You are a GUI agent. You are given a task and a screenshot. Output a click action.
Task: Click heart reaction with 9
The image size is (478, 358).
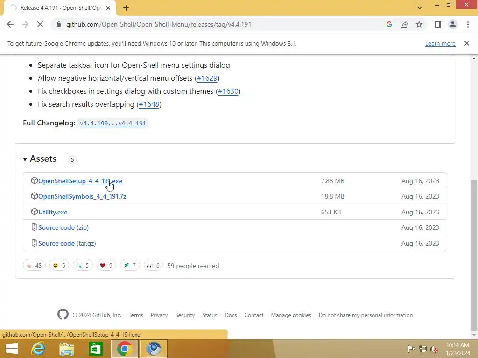[x=106, y=265]
